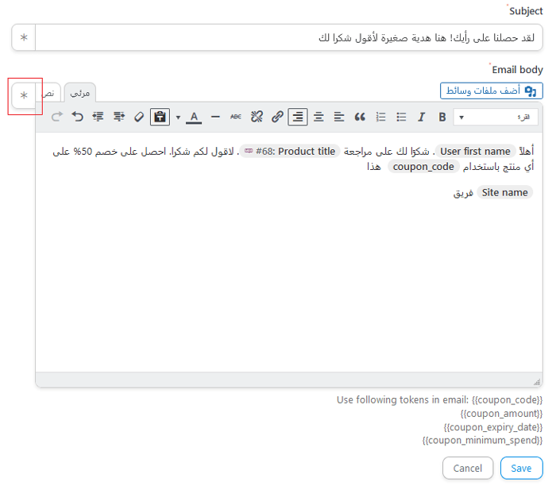Viewport: 556px width, 490px height.
Task: Click the Clear formatting eraser icon
Action: 139,117
